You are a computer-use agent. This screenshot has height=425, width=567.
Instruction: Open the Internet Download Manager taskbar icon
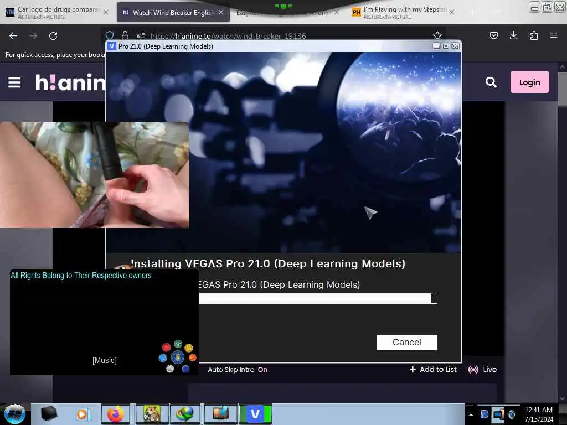[185, 414]
